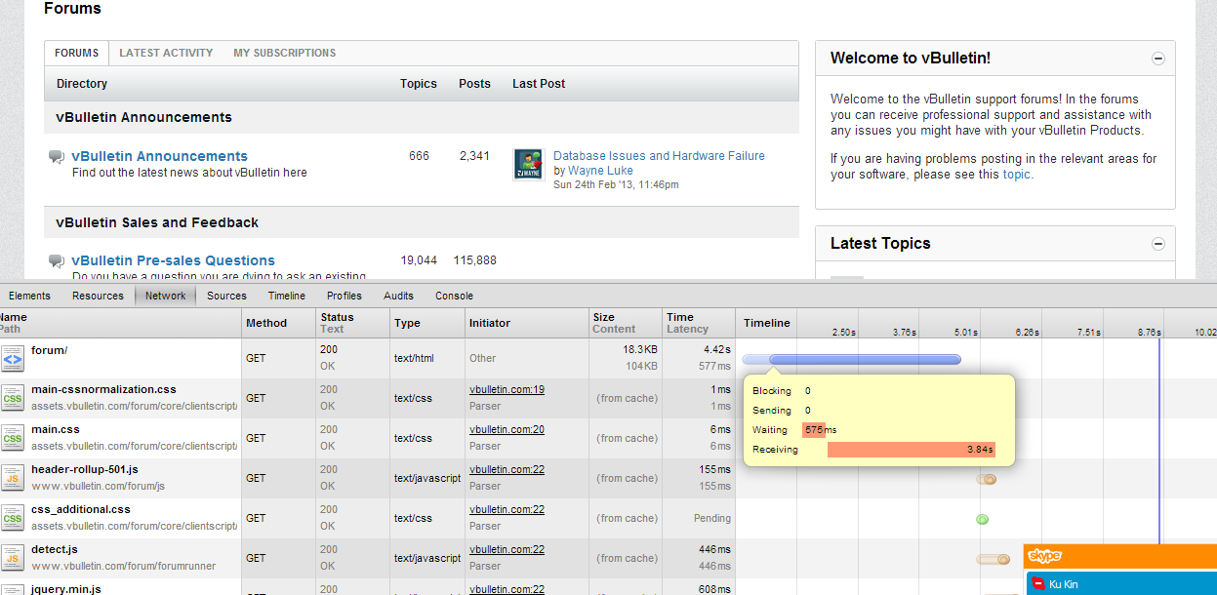Select the Network panel tab
The height and width of the screenshot is (595, 1217).
[166, 296]
